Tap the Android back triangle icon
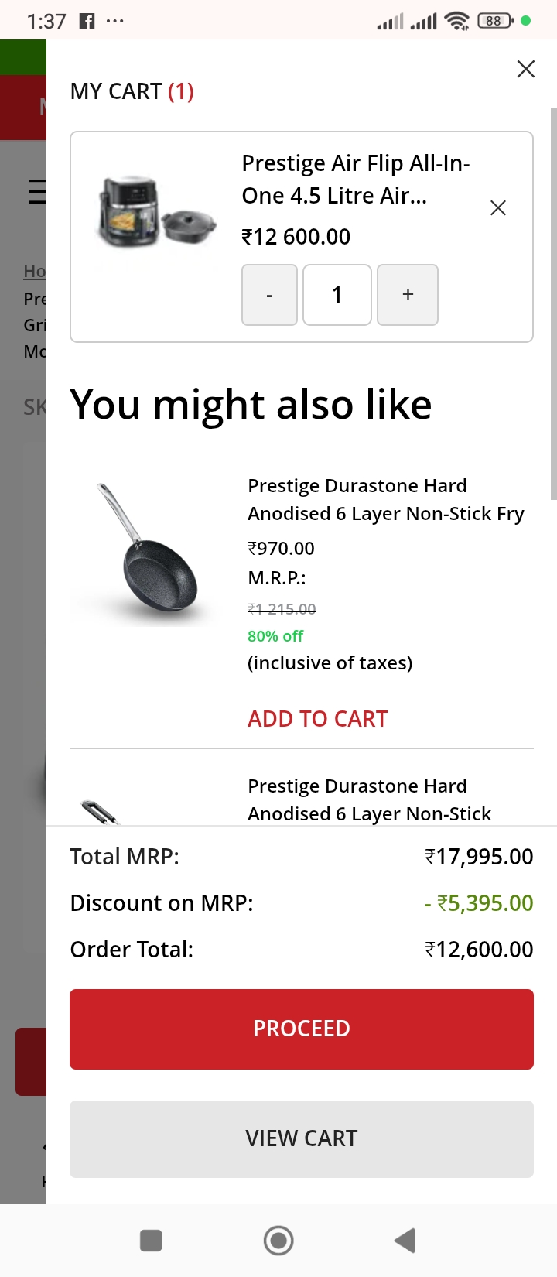 [x=405, y=1240]
